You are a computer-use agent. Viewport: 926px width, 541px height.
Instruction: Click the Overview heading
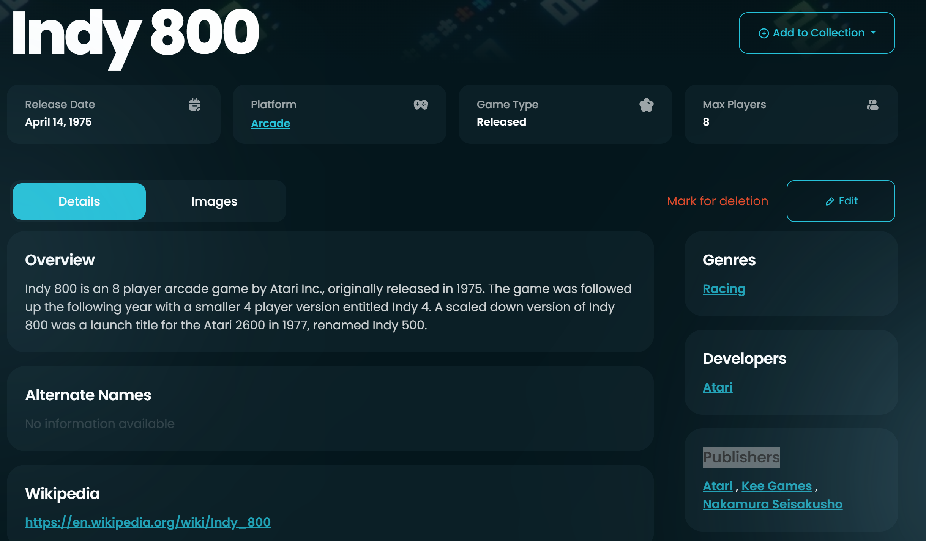(x=60, y=260)
